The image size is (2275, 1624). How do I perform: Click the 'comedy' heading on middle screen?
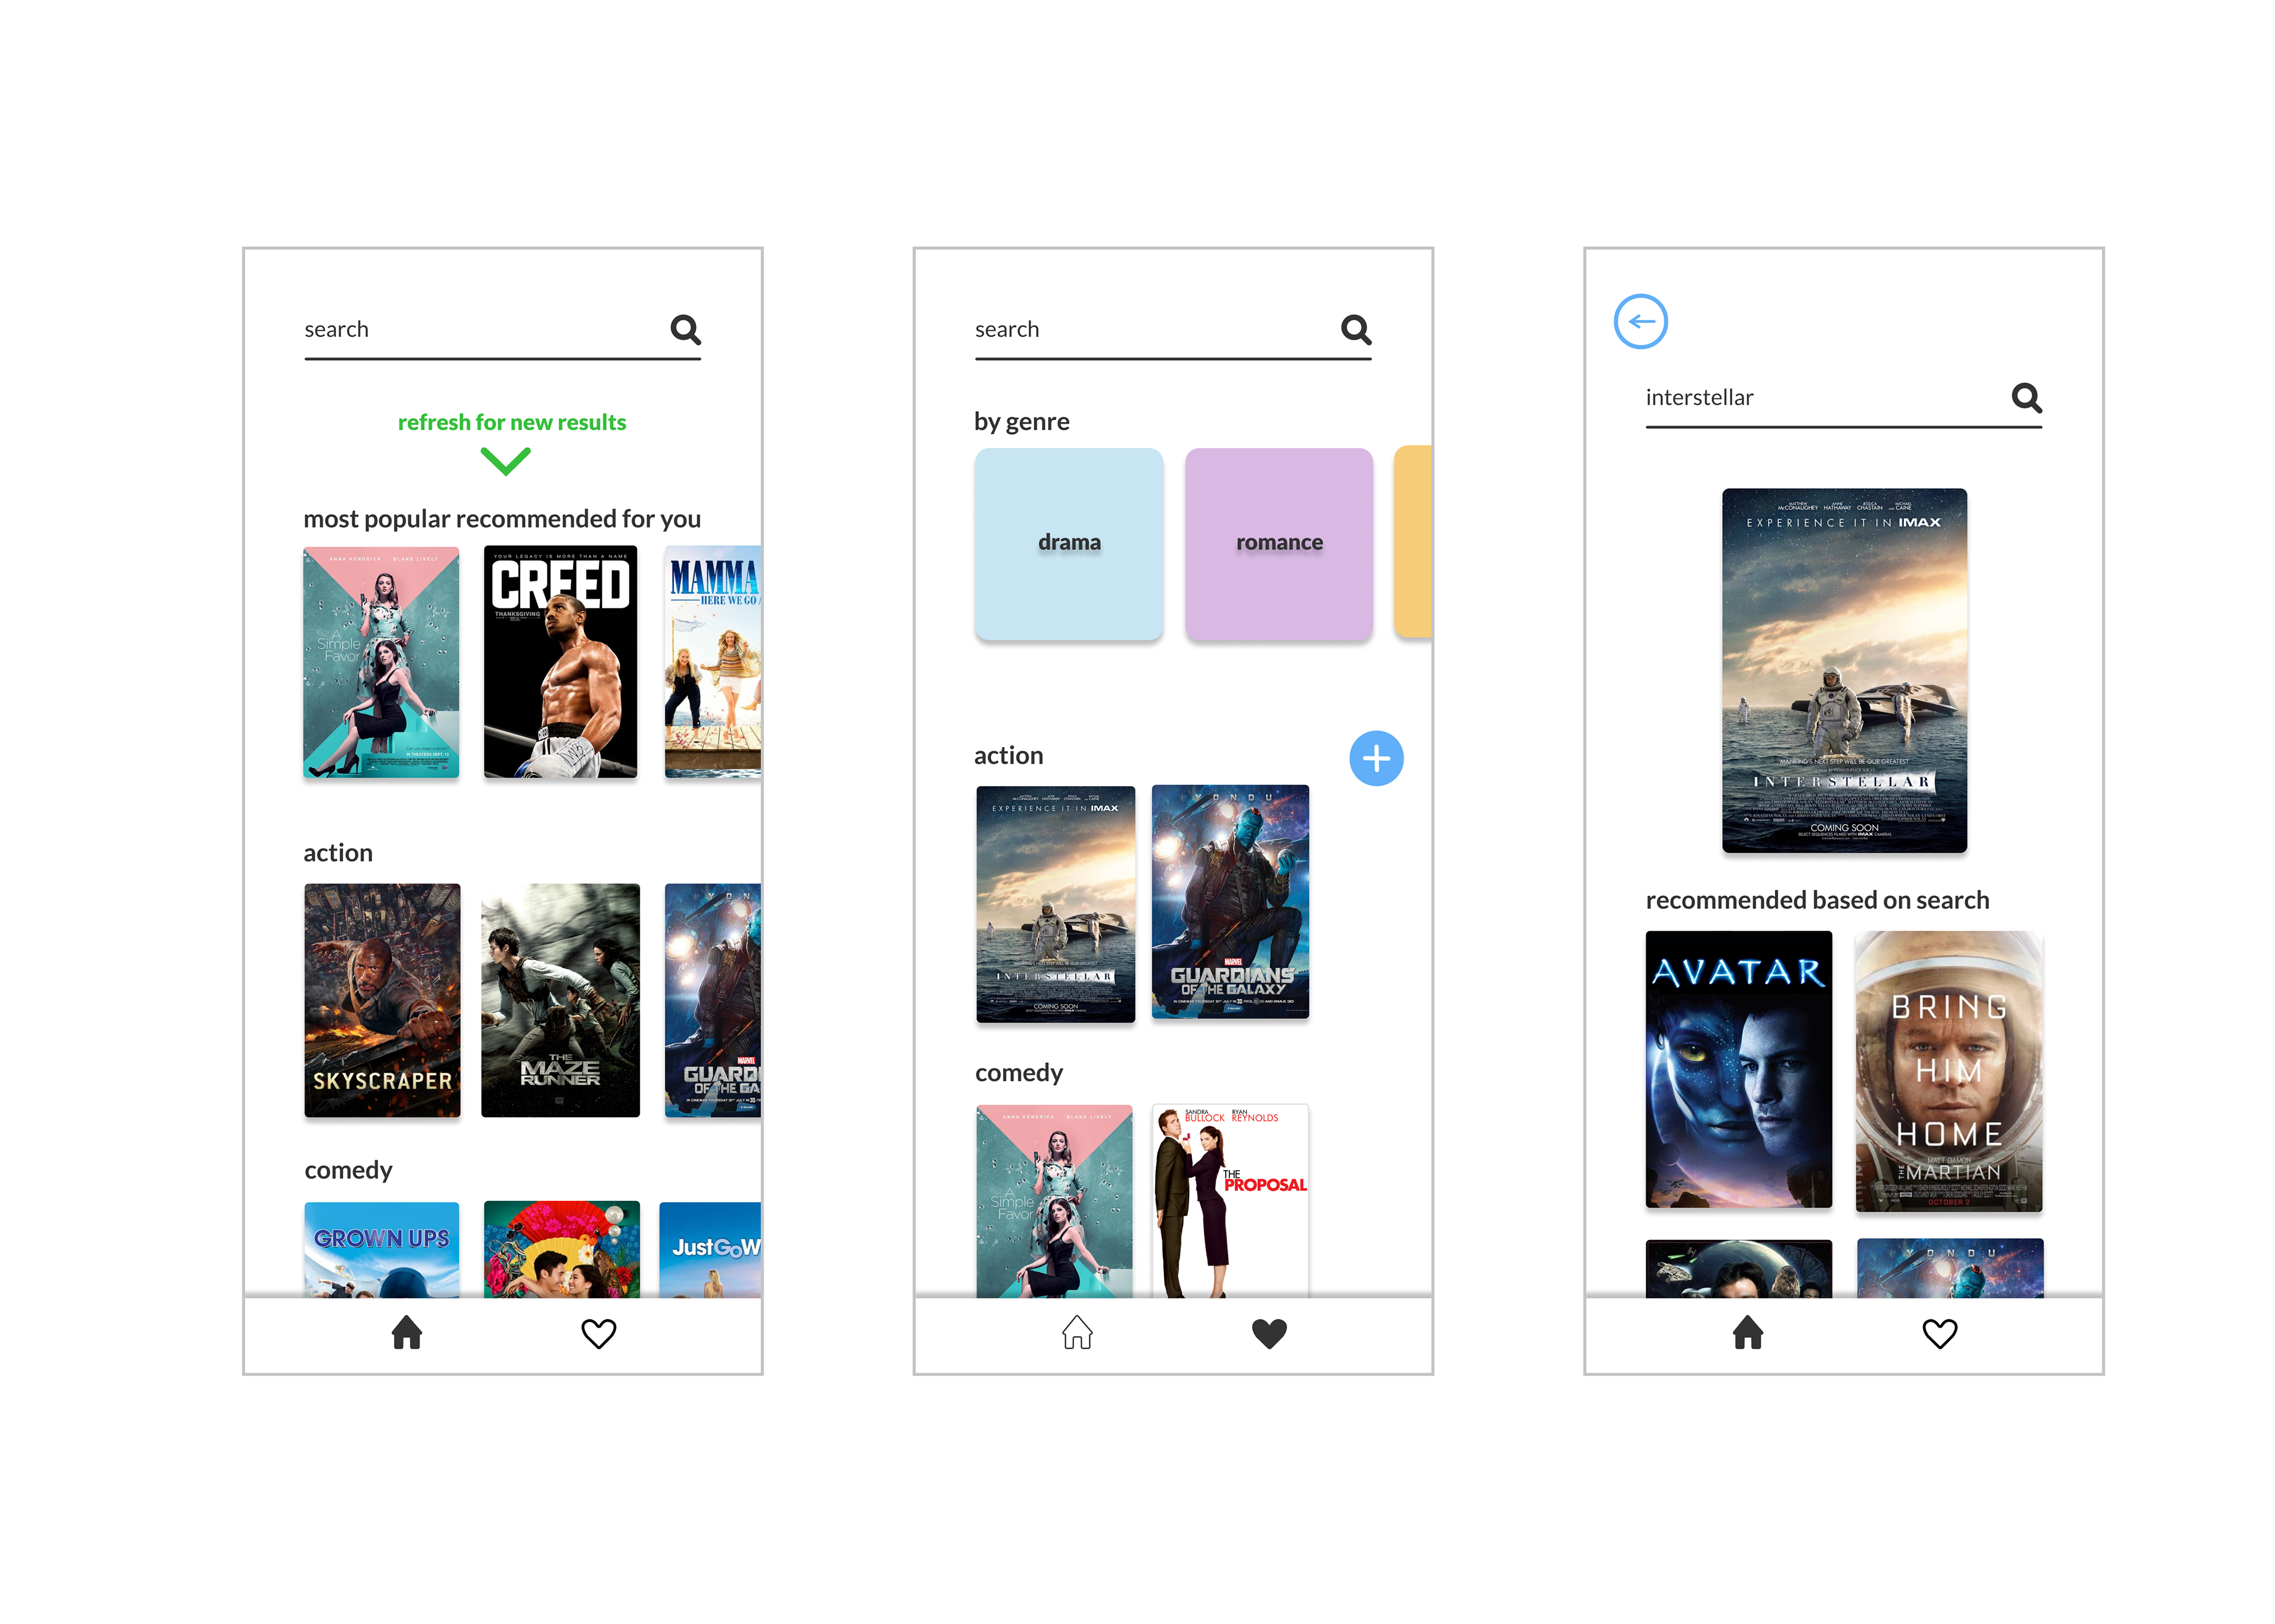pyautogui.click(x=1018, y=1073)
